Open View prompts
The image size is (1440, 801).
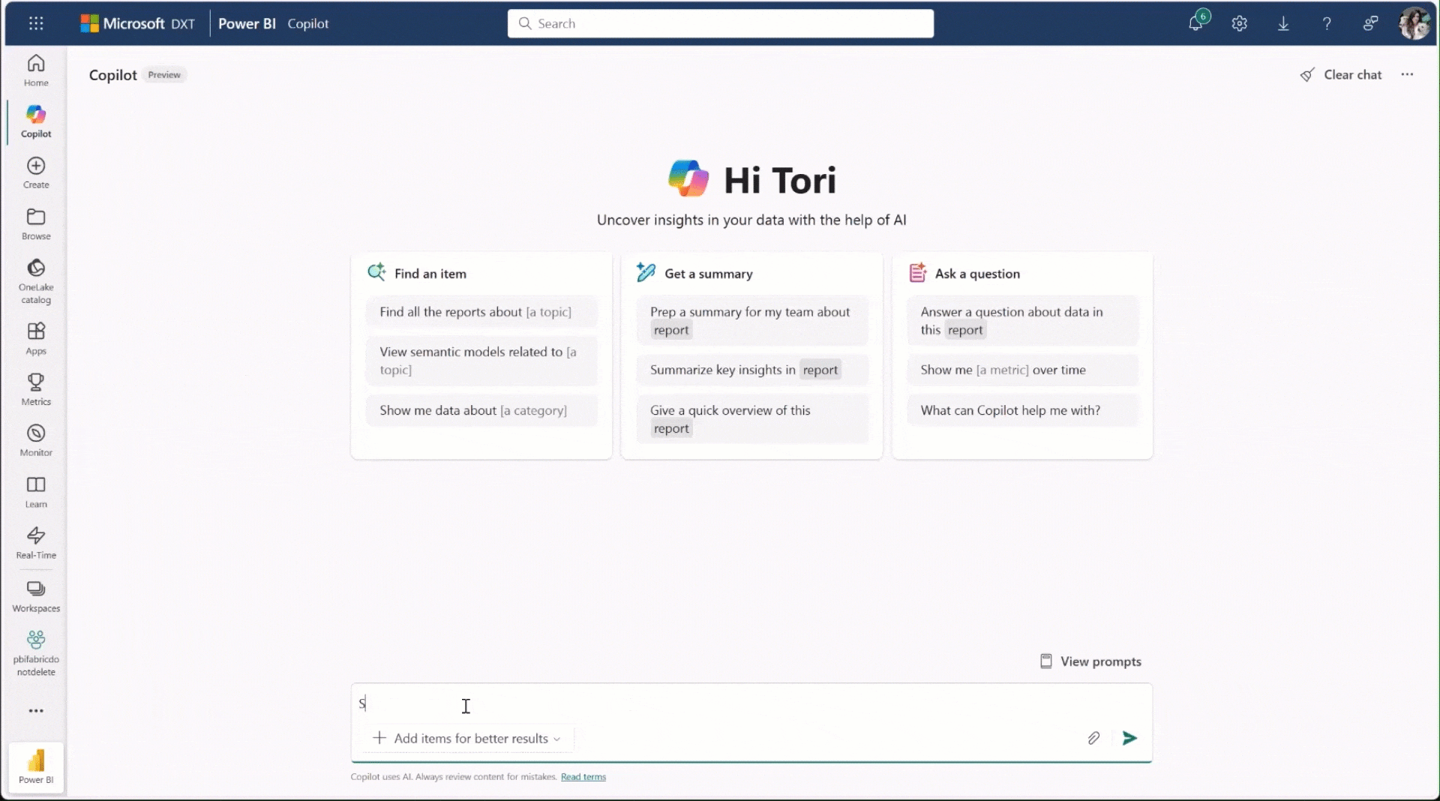click(x=1090, y=661)
